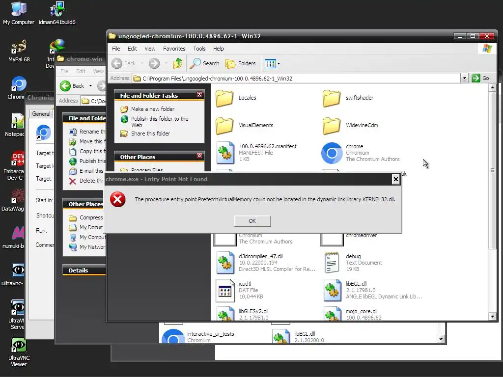Click Details panel header in chrome-win window
503x377 pixels.
coord(84,270)
